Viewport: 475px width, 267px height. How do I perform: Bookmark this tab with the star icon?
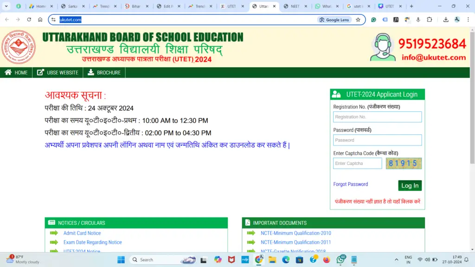pyautogui.click(x=358, y=19)
